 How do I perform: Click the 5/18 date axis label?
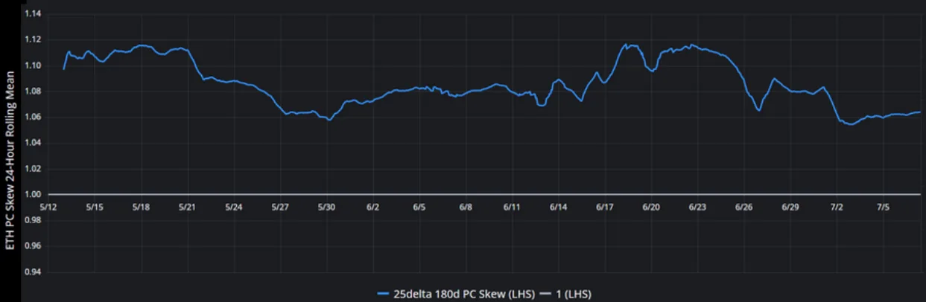click(141, 207)
